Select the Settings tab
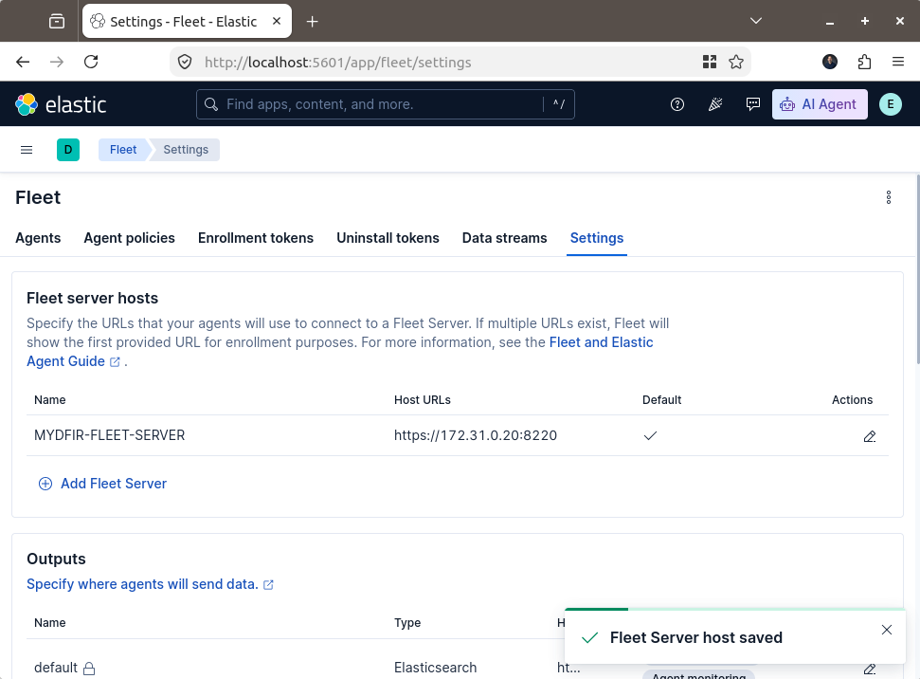The image size is (920, 679). coord(597,238)
